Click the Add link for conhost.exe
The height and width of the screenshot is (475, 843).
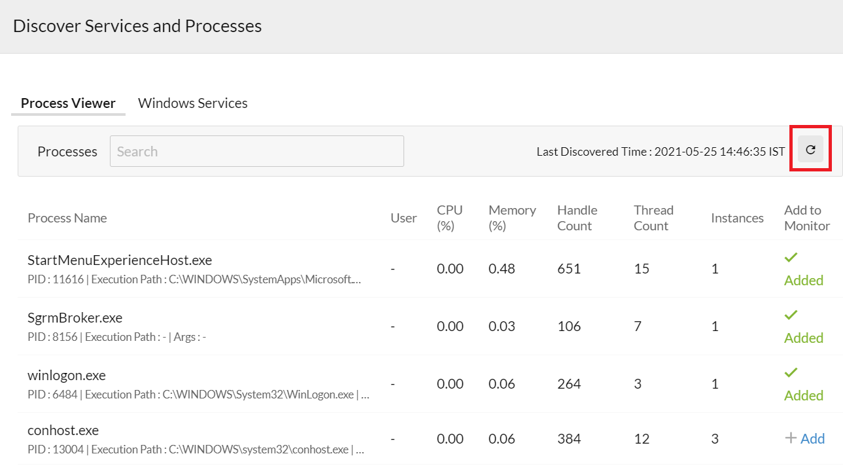pos(812,438)
